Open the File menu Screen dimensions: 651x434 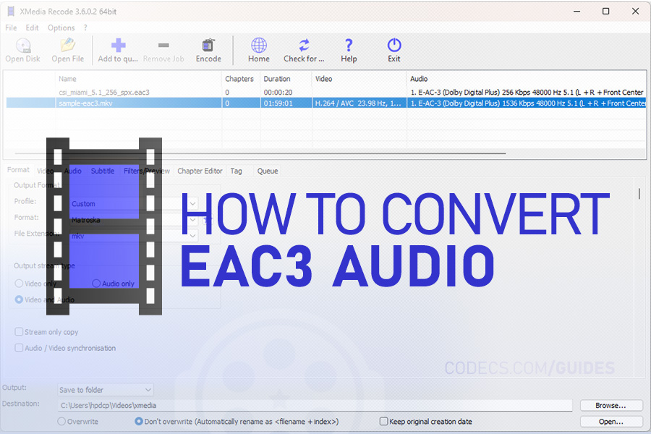(x=11, y=27)
